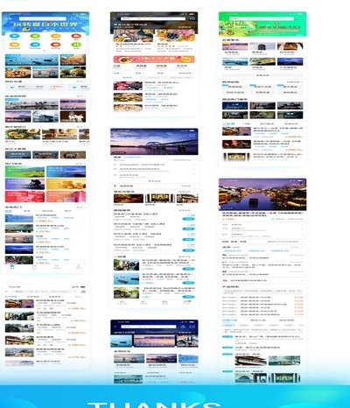Tap the scan icon in the food page header
The height and width of the screenshot is (408, 350).
click(x=192, y=18)
